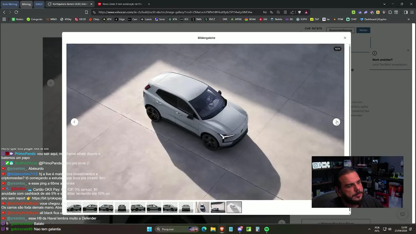
Task: Open Brave Shields lion icon
Action: [x=299, y=12]
